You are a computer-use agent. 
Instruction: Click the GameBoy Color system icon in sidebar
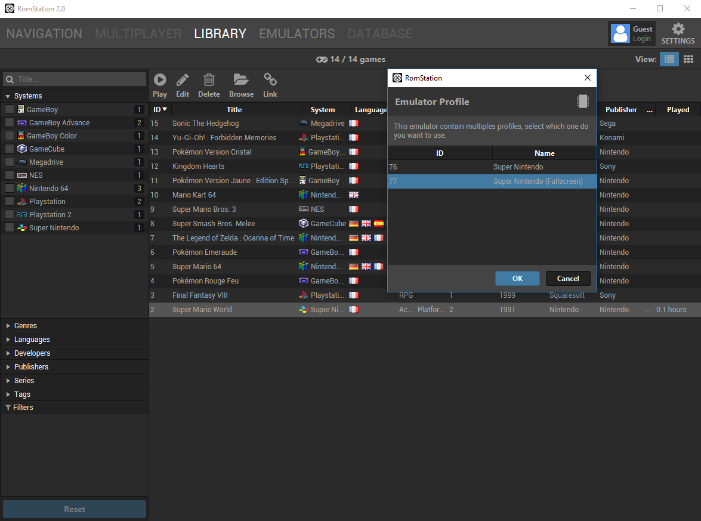[20, 135]
